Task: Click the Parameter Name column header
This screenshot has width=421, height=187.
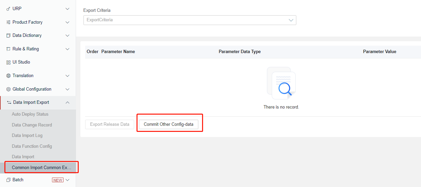Action: 118,52
